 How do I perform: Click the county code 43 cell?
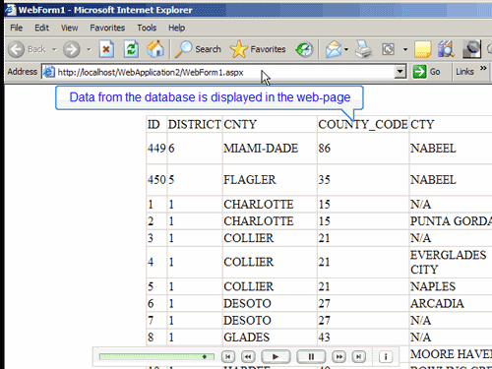[363, 338]
